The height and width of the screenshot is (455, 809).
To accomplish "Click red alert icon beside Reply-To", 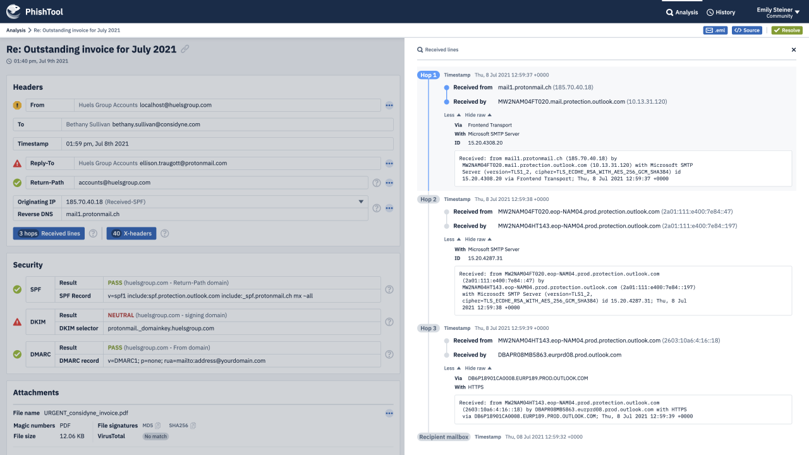I will pyautogui.click(x=17, y=163).
